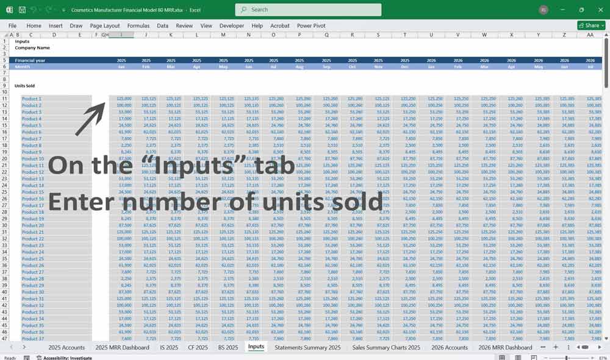Click the horizontal scrollbar thumb

point(585,347)
